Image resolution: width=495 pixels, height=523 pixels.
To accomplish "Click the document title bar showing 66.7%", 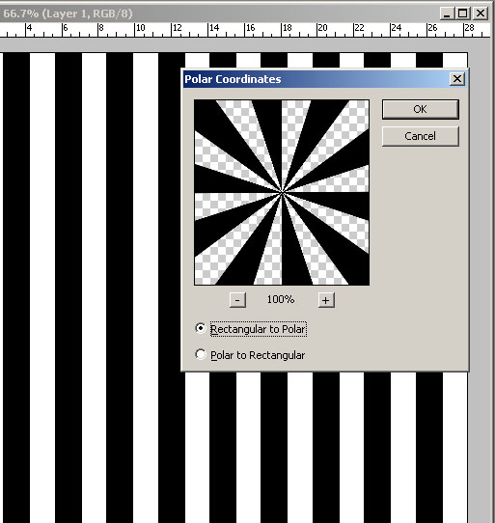I will (x=217, y=14).
